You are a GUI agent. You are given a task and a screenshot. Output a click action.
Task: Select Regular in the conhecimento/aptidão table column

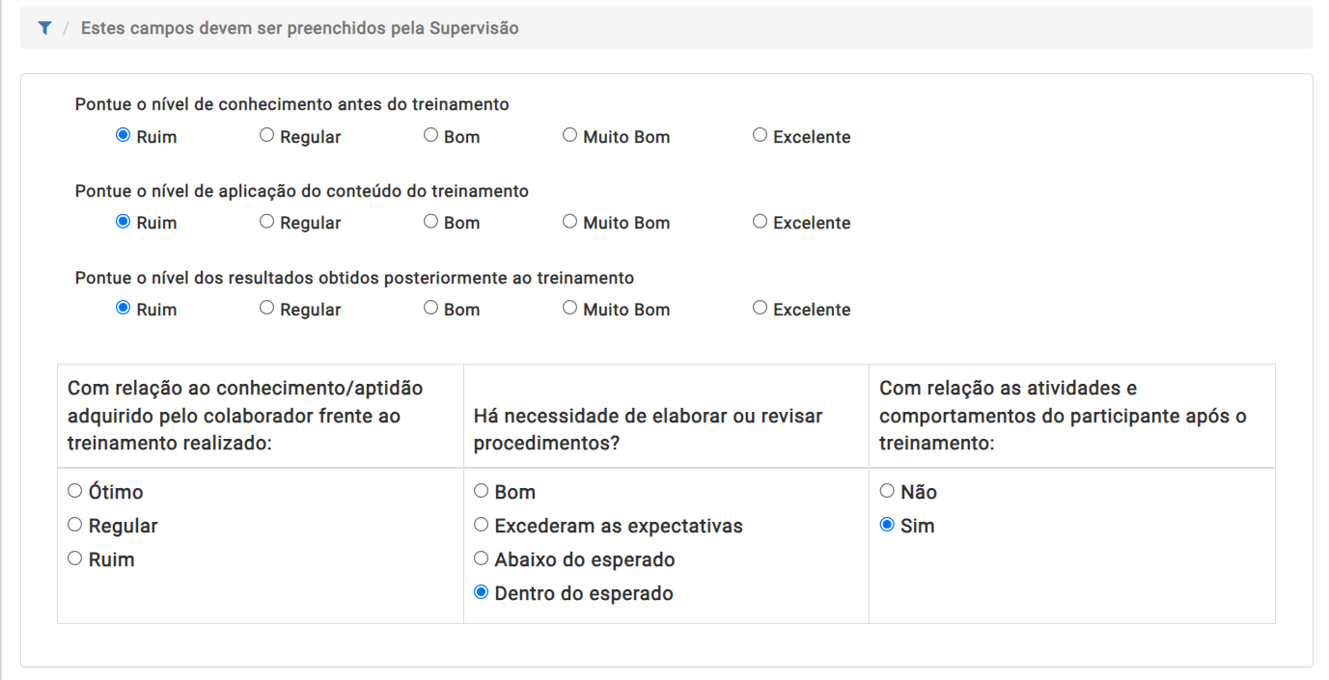(75, 525)
